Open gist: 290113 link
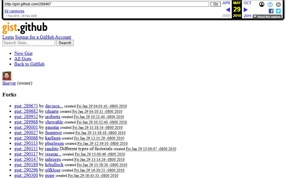 26,143
